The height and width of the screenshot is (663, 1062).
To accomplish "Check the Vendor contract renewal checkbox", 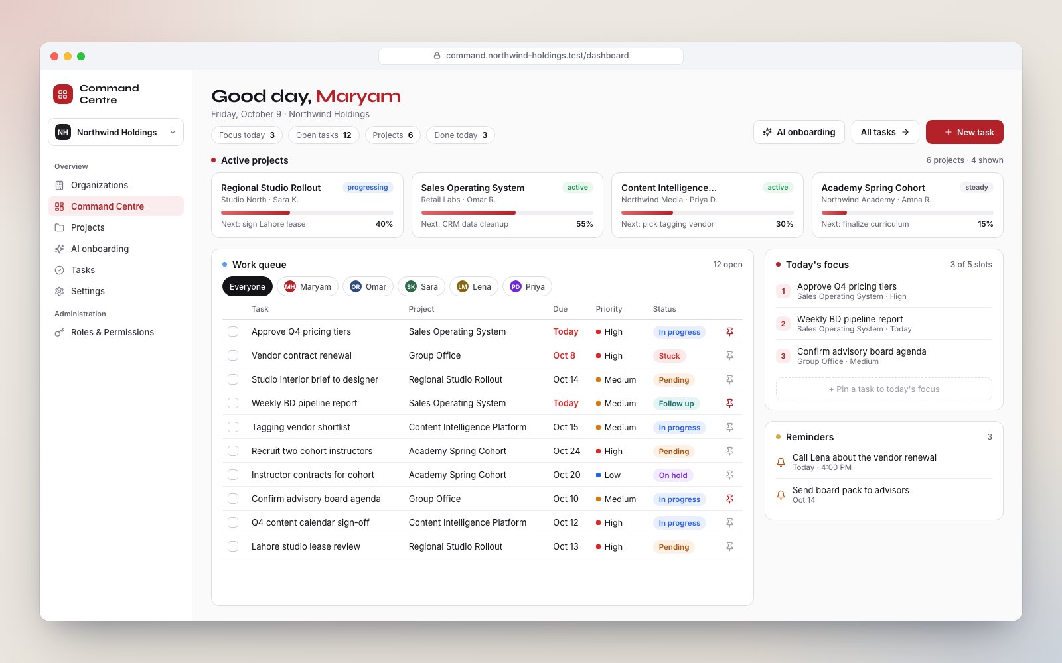I will pyautogui.click(x=233, y=355).
